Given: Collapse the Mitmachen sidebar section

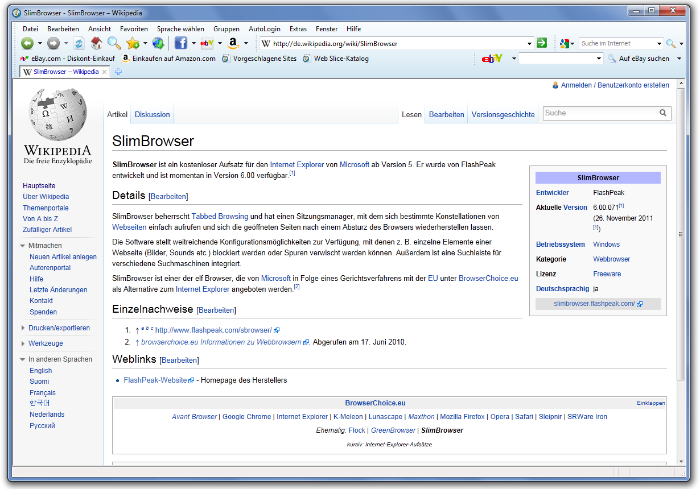Looking at the screenshot, I should [x=23, y=246].
